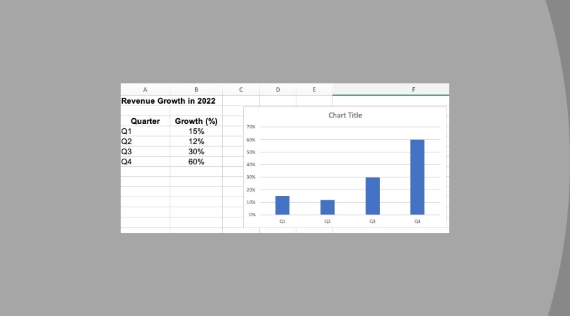Click the 20% axis label
Image resolution: width=570 pixels, height=316 pixels.
click(251, 190)
